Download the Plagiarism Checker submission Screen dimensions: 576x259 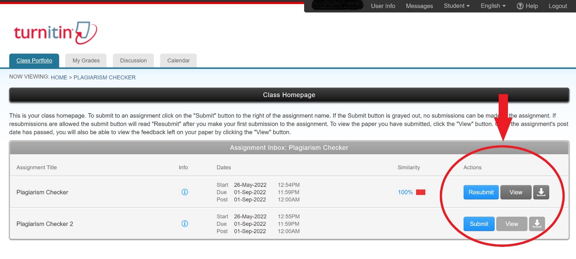[541, 192]
